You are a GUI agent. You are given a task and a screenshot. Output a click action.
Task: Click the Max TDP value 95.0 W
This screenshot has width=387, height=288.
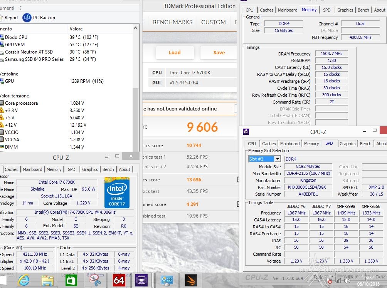click(x=89, y=189)
